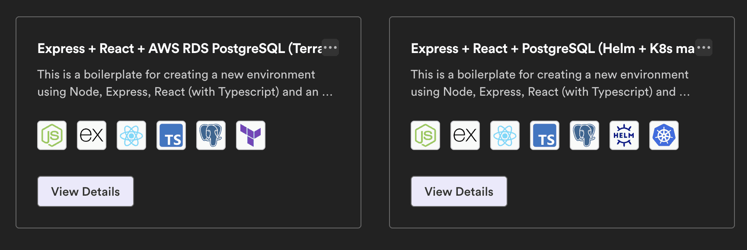Viewport: 747px width, 250px height.
Task: Select the Express React AWS RDS title
Action: point(180,48)
